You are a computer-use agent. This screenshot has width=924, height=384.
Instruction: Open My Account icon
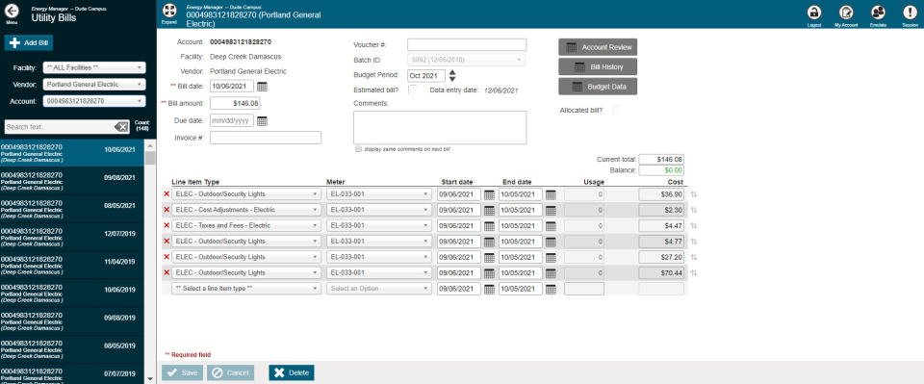pyautogui.click(x=846, y=12)
